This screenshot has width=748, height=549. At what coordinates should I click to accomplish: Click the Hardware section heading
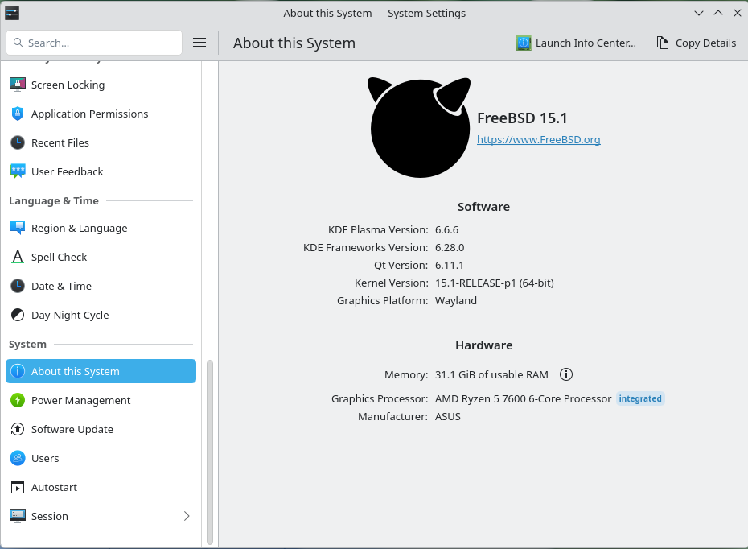pyautogui.click(x=483, y=345)
